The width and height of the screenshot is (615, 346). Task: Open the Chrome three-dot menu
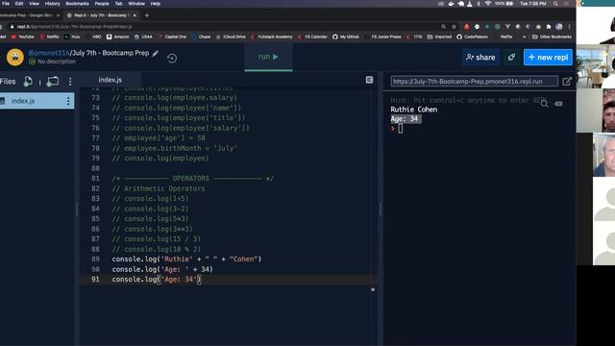[x=569, y=27]
